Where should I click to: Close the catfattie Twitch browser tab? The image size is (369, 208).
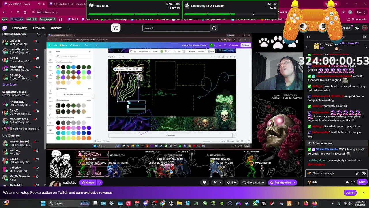(x=44, y=4)
